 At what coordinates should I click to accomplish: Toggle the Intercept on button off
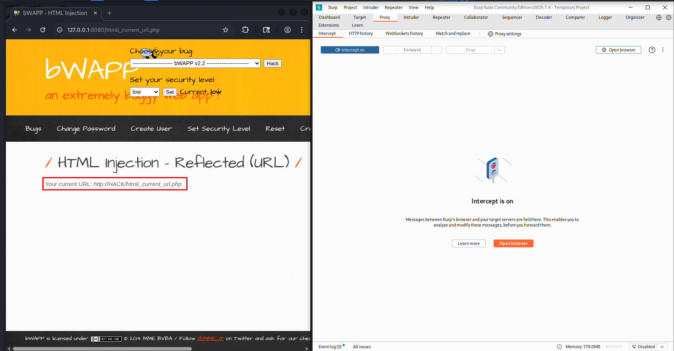pos(350,50)
